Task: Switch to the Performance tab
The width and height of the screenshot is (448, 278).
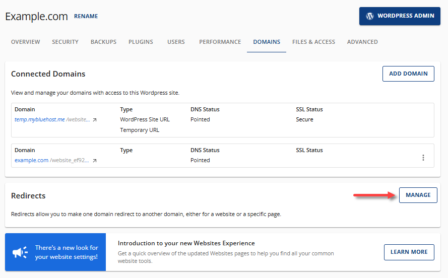Action: click(x=220, y=42)
